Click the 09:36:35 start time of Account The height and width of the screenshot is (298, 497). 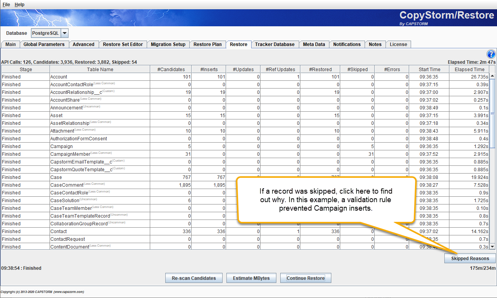point(429,77)
